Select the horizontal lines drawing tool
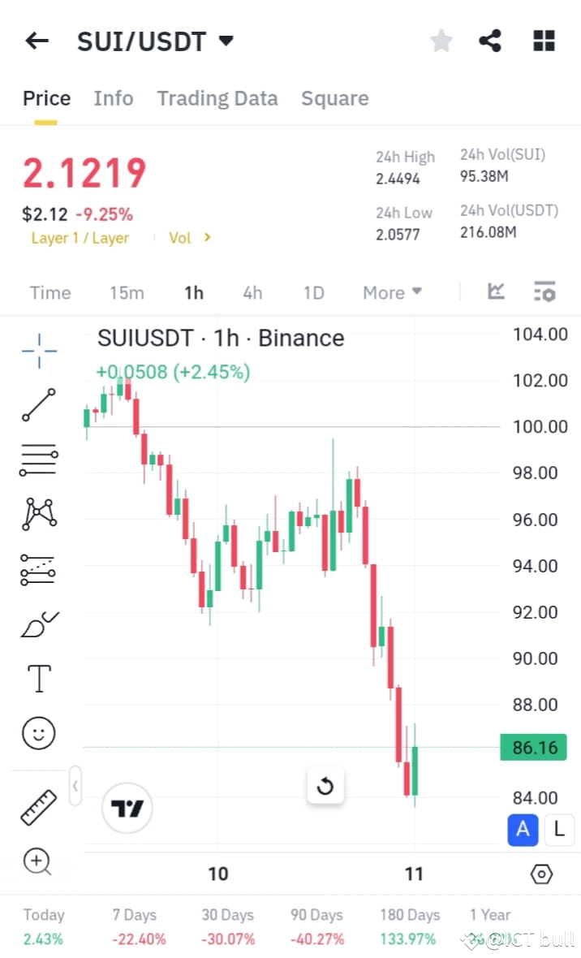This screenshot has height=958, width=581. point(37,460)
